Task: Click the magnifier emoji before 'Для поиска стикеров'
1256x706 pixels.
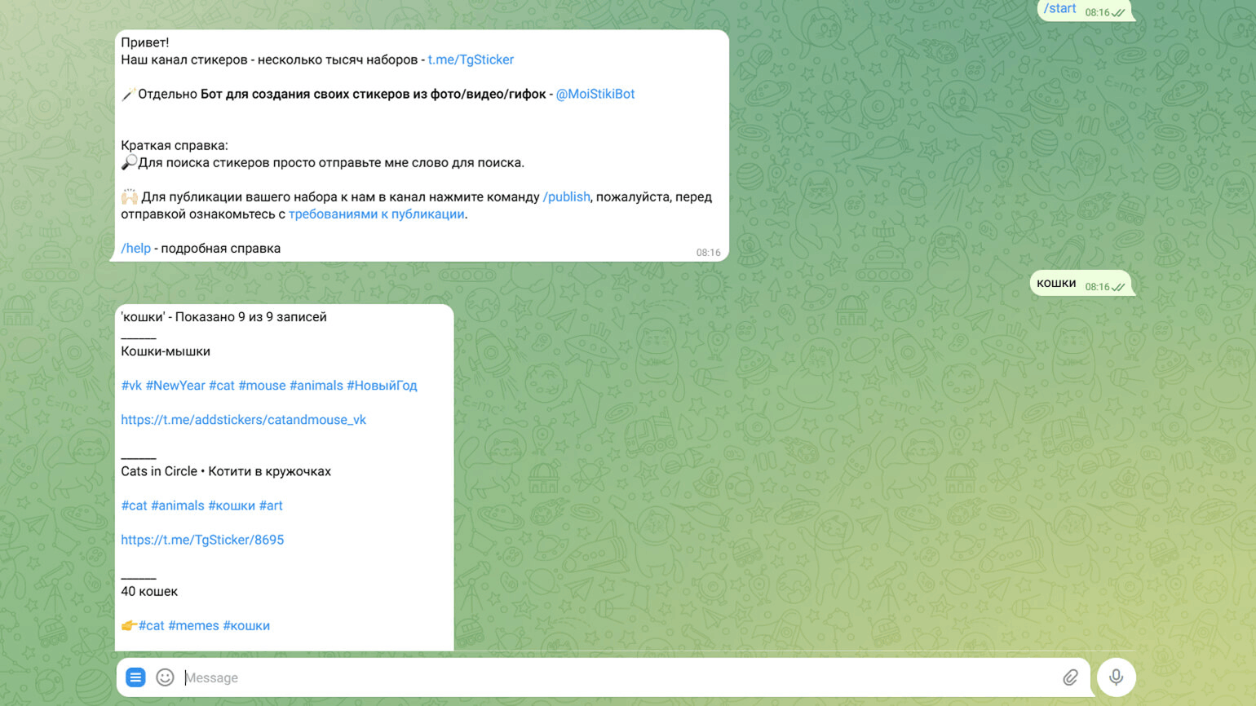Action: click(x=129, y=162)
